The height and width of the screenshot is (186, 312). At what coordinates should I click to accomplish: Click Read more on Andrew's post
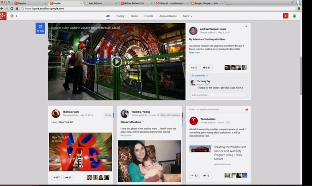(194, 53)
